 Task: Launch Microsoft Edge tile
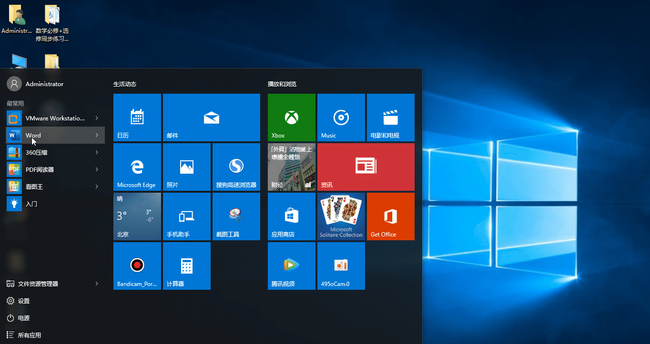coord(137,167)
